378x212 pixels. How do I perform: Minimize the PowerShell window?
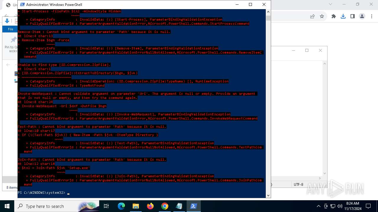click(237, 4)
